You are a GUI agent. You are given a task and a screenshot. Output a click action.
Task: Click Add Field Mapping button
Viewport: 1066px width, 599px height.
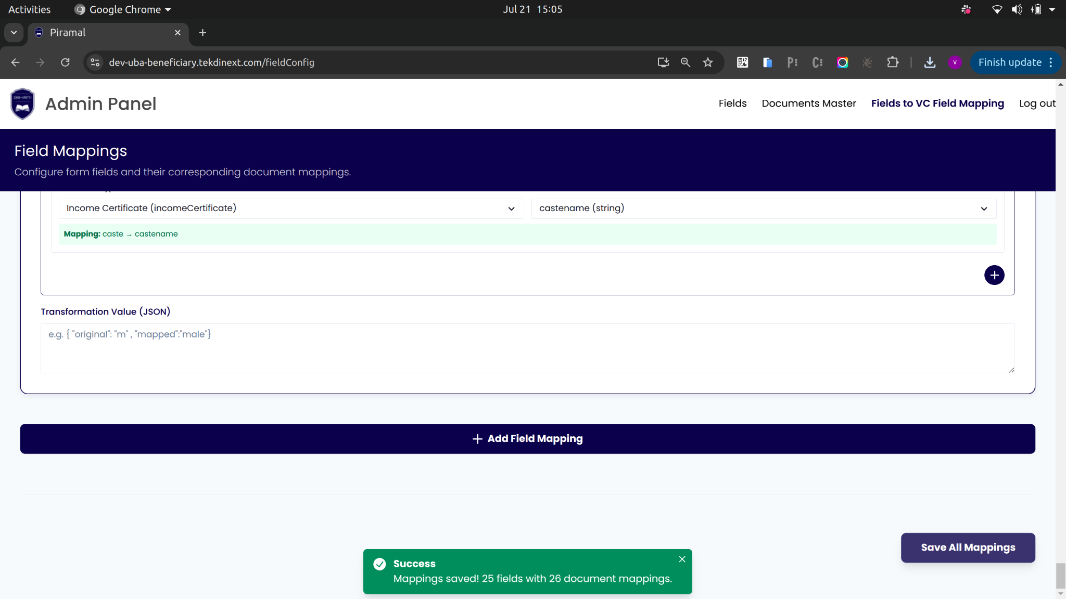pyautogui.click(x=527, y=439)
